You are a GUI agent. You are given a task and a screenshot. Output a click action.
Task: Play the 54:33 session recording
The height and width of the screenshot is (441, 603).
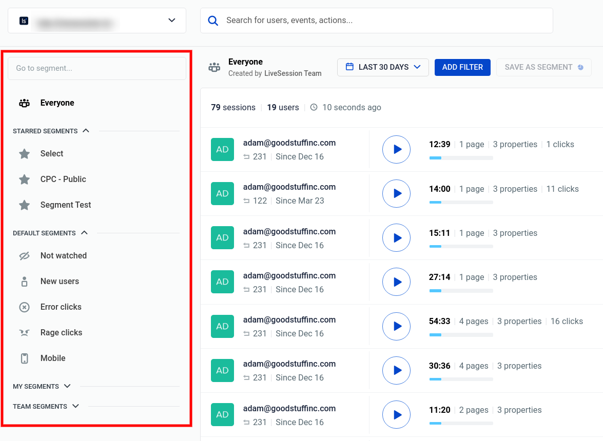(397, 326)
